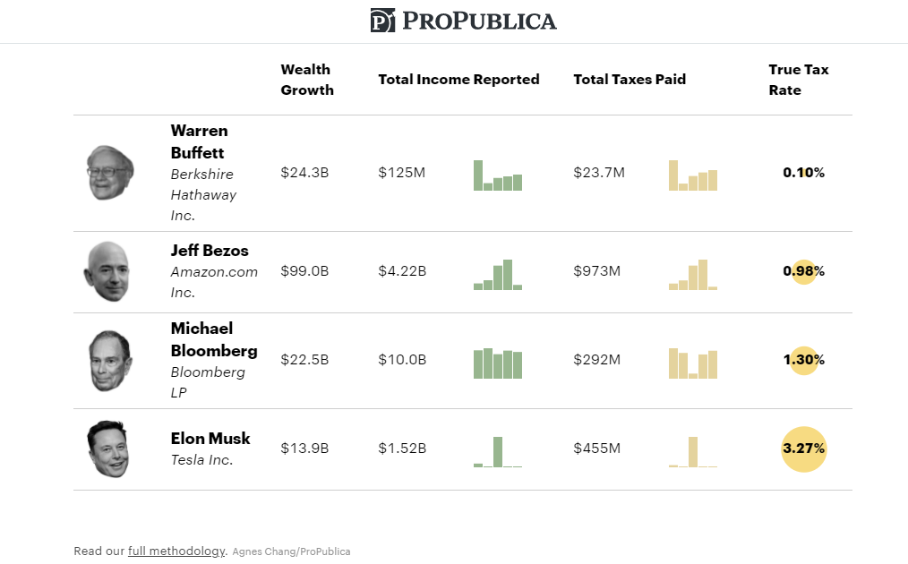The height and width of the screenshot is (564, 908).
Task: Click the 0.98% true tax rate circle
Action: (x=803, y=271)
